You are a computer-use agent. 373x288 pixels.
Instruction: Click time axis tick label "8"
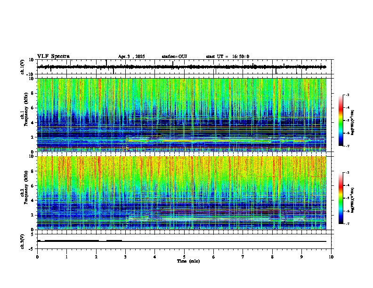pos(272,257)
